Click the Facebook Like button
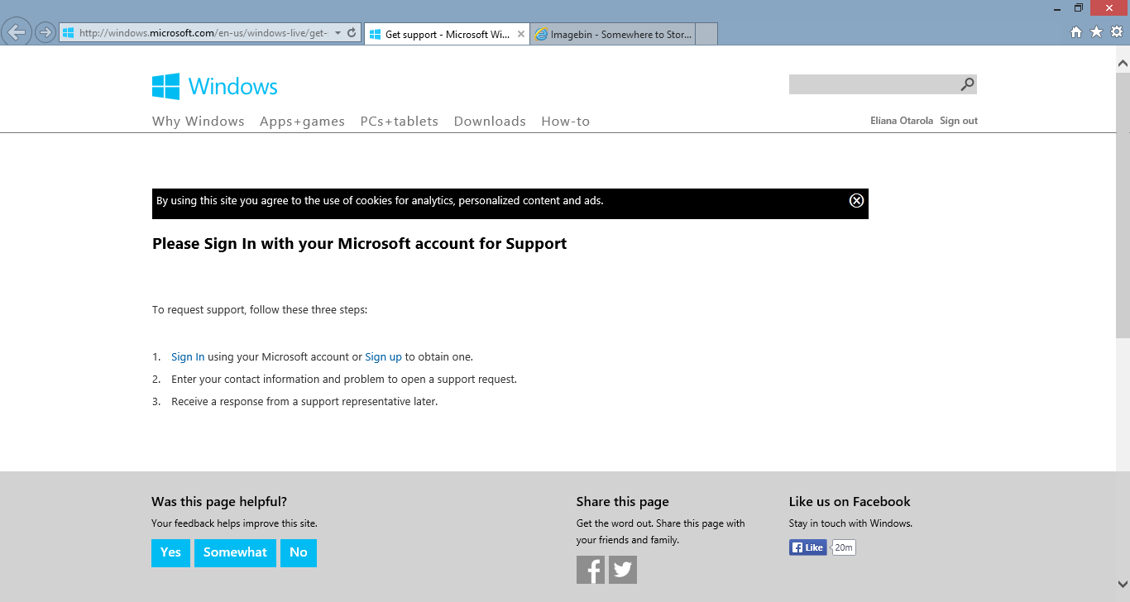The image size is (1130, 602). point(808,547)
